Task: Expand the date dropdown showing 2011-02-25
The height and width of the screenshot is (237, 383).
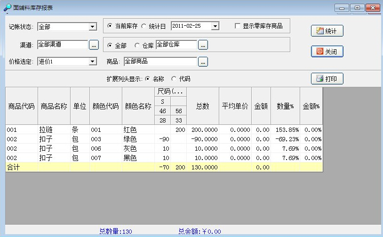Action: click(x=215, y=26)
